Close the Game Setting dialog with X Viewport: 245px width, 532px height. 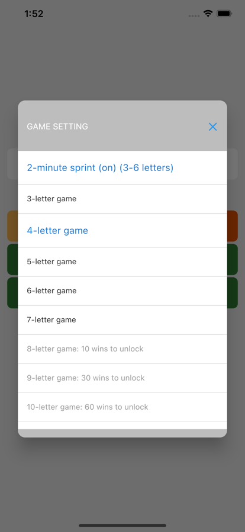coord(212,126)
